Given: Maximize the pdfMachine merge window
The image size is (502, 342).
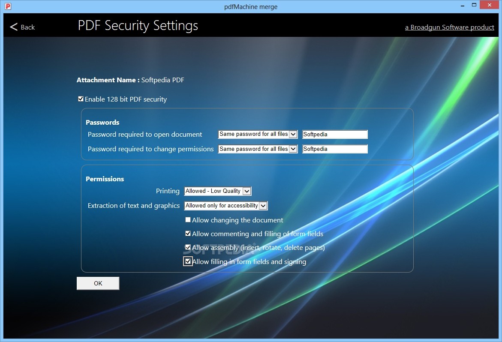Looking at the screenshot, I should pyautogui.click(x=474, y=5).
